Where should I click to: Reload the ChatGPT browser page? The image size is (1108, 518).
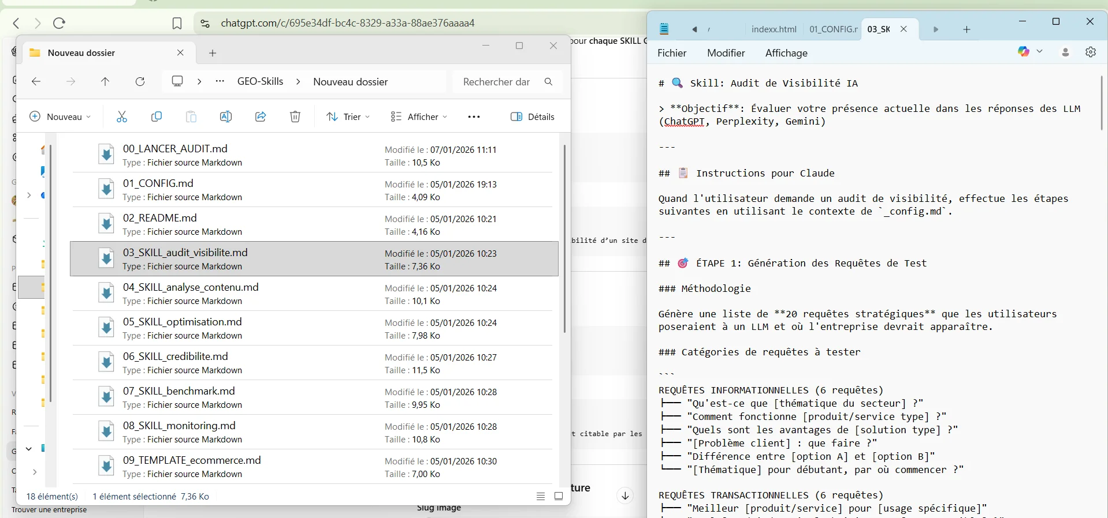point(59,23)
